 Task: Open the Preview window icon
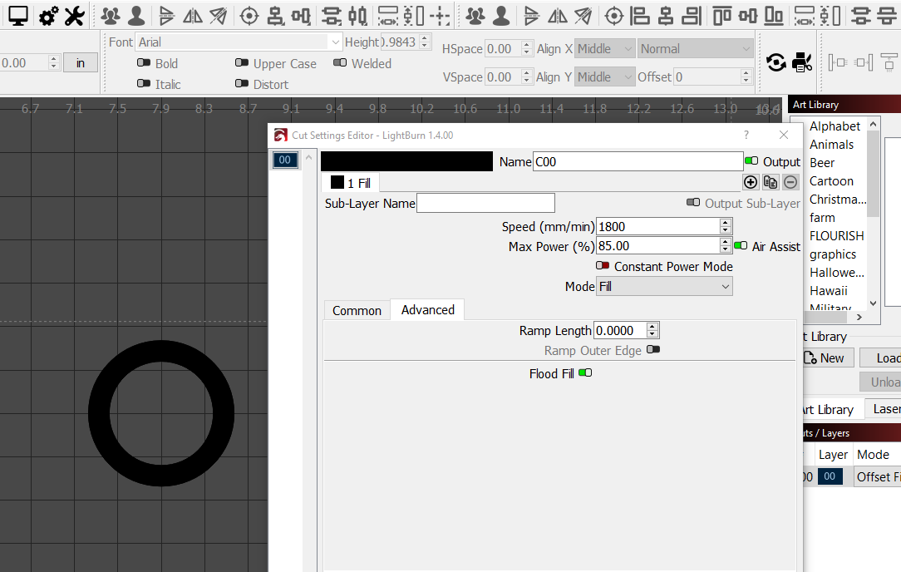click(17, 15)
